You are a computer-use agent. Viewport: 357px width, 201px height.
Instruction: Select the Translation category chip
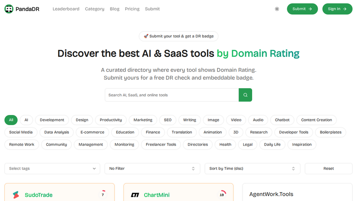(x=182, y=132)
